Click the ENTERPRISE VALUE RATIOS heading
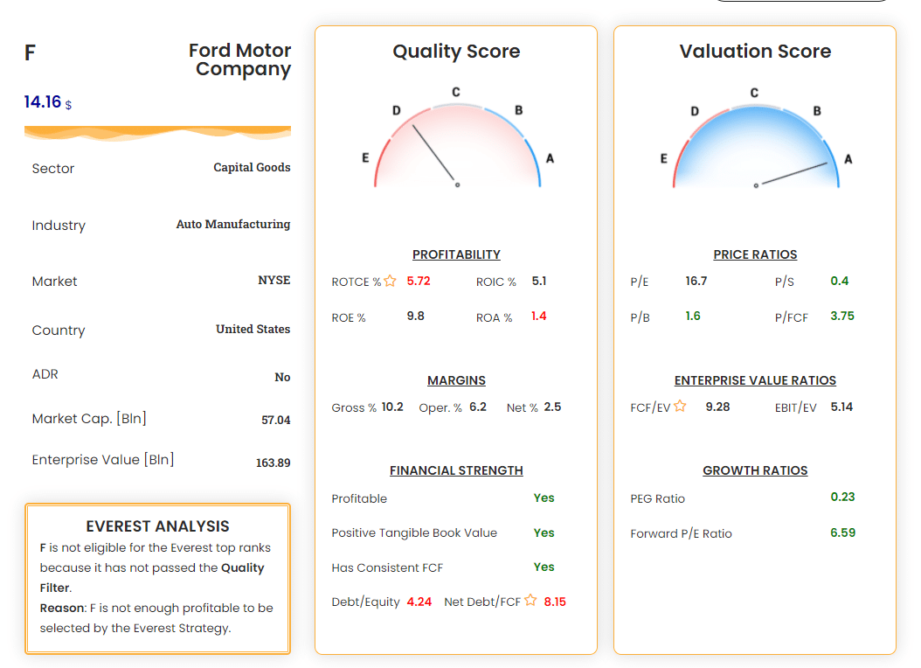The height and width of the screenshot is (668, 921). tap(755, 380)
